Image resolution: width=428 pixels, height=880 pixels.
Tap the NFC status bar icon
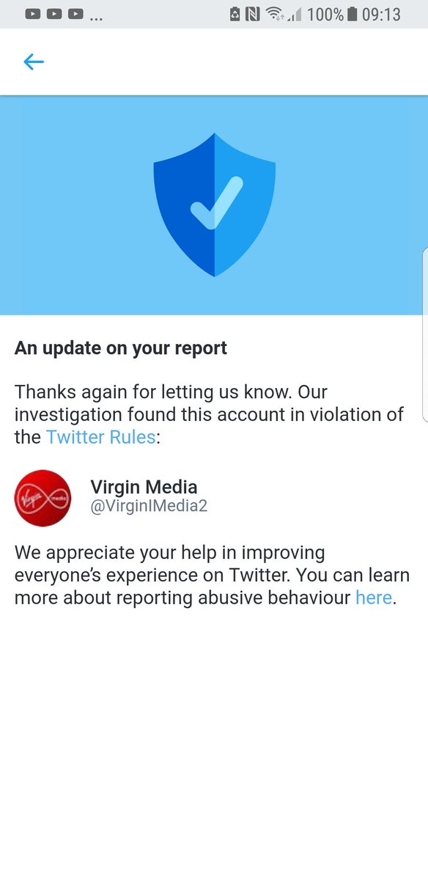coord(253,14)
